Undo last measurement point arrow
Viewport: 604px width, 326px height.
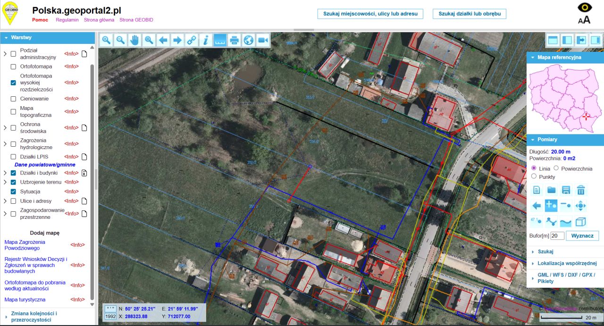point(537,206)
